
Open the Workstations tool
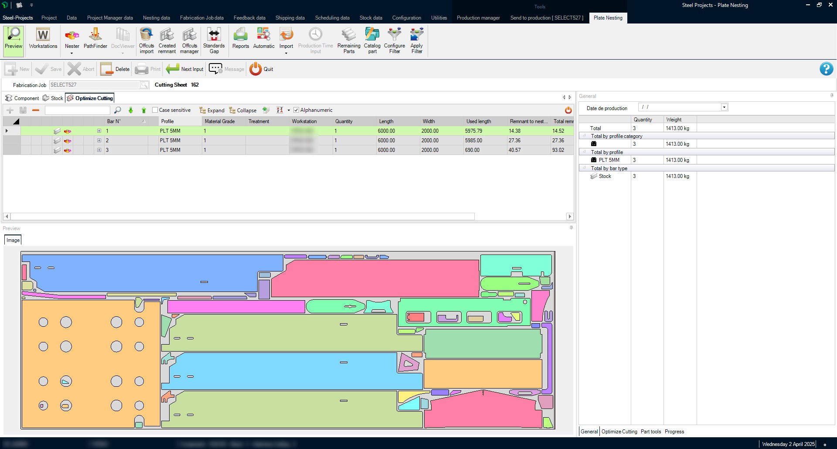(x=43, y=39)
